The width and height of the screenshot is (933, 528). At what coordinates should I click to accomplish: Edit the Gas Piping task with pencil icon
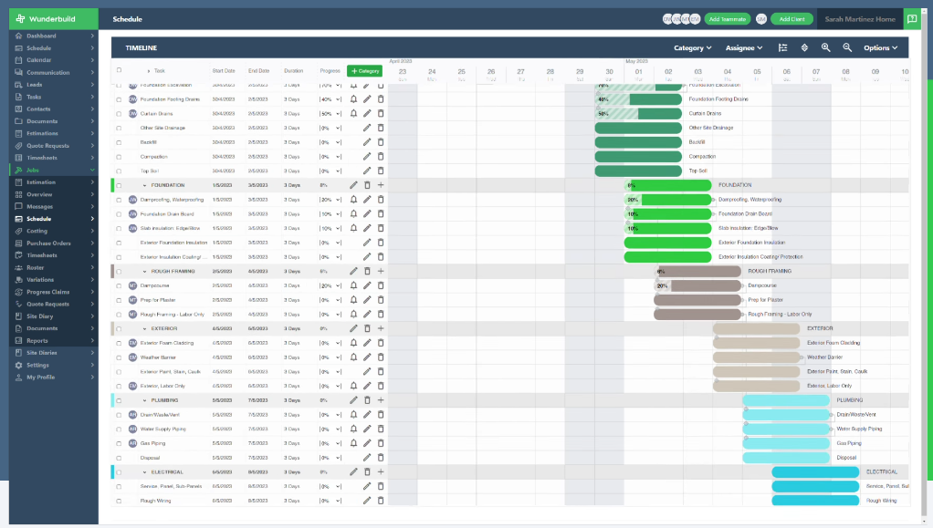(x=367, y=443)
